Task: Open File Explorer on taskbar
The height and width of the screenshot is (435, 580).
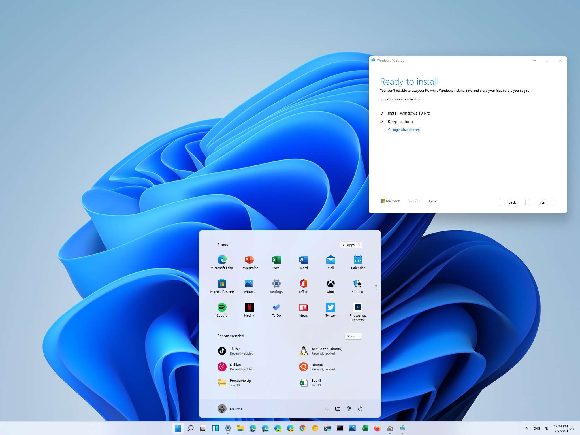Action: 240,428
